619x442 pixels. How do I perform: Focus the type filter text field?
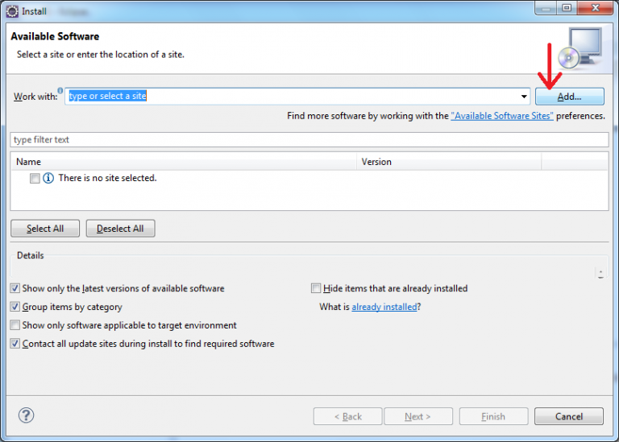coord(309,140)
